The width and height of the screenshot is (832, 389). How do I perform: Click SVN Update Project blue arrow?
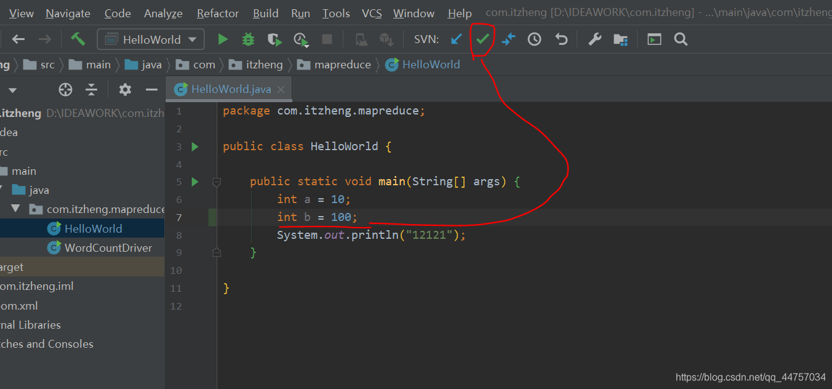coord(456,39)
